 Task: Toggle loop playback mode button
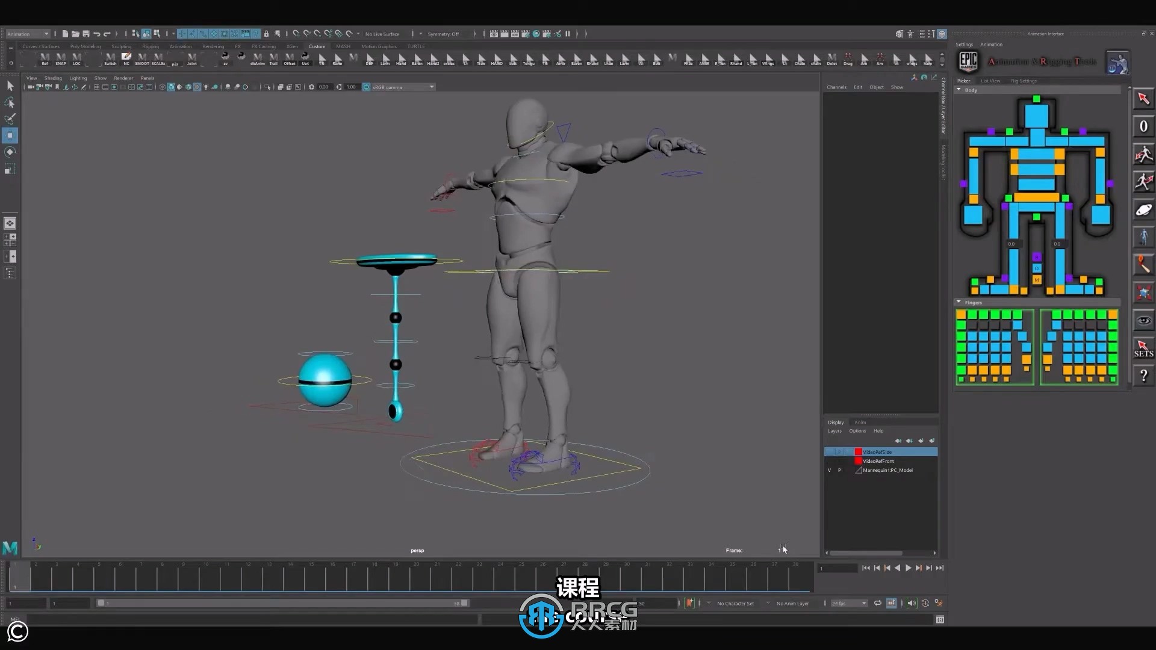pos(878,603)
